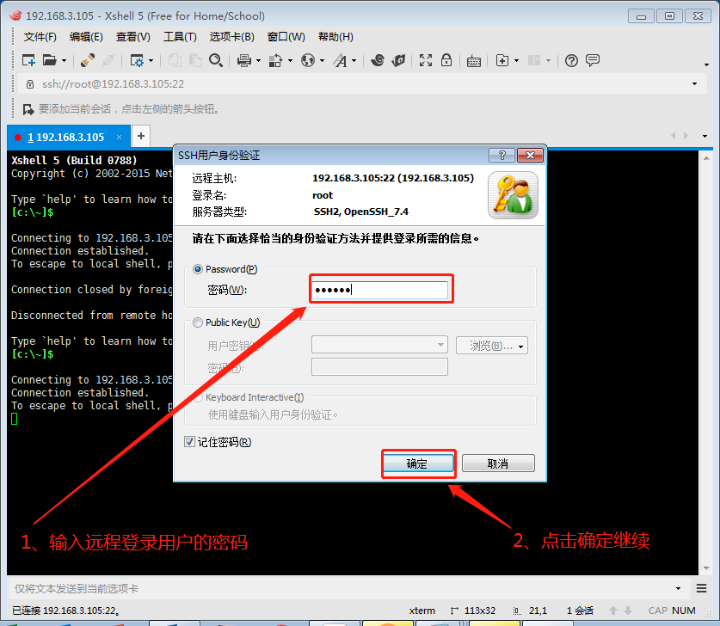Switch to the 192.168.3.105 session tab
The width and height of the screenshot is (720, 626).
65,137
